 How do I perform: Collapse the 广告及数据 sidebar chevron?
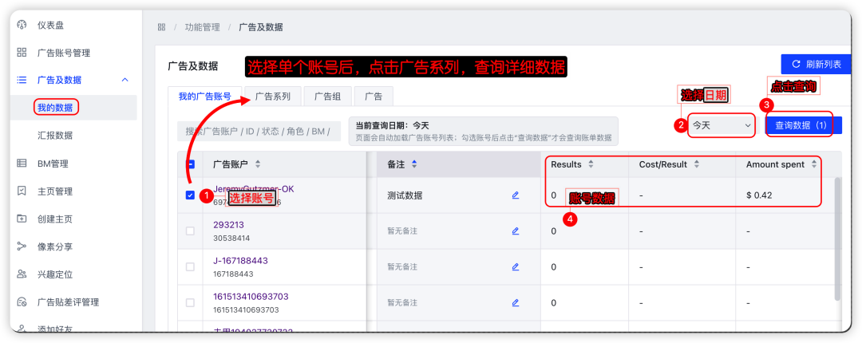(125, 81)
